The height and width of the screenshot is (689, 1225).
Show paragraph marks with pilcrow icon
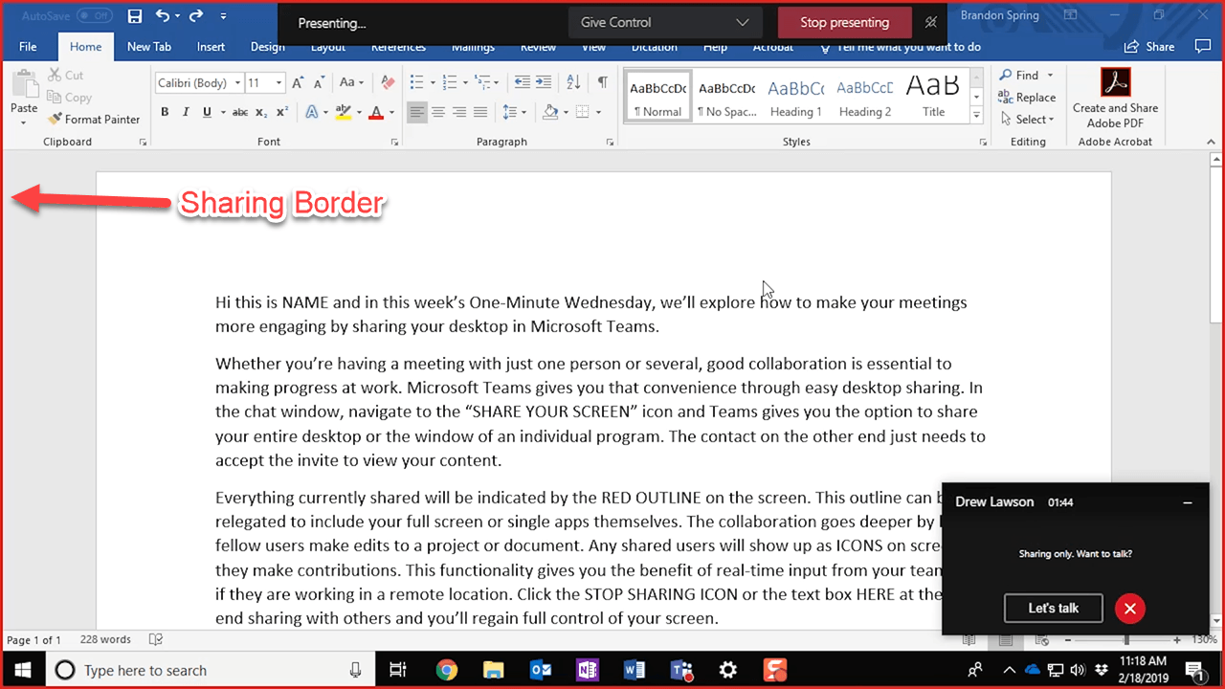pos(602,82)
